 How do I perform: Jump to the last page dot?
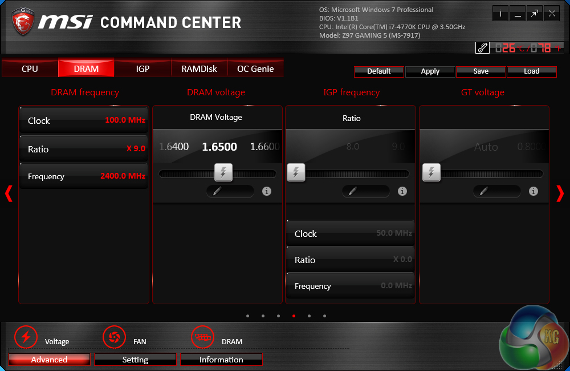tap(324, 316)
